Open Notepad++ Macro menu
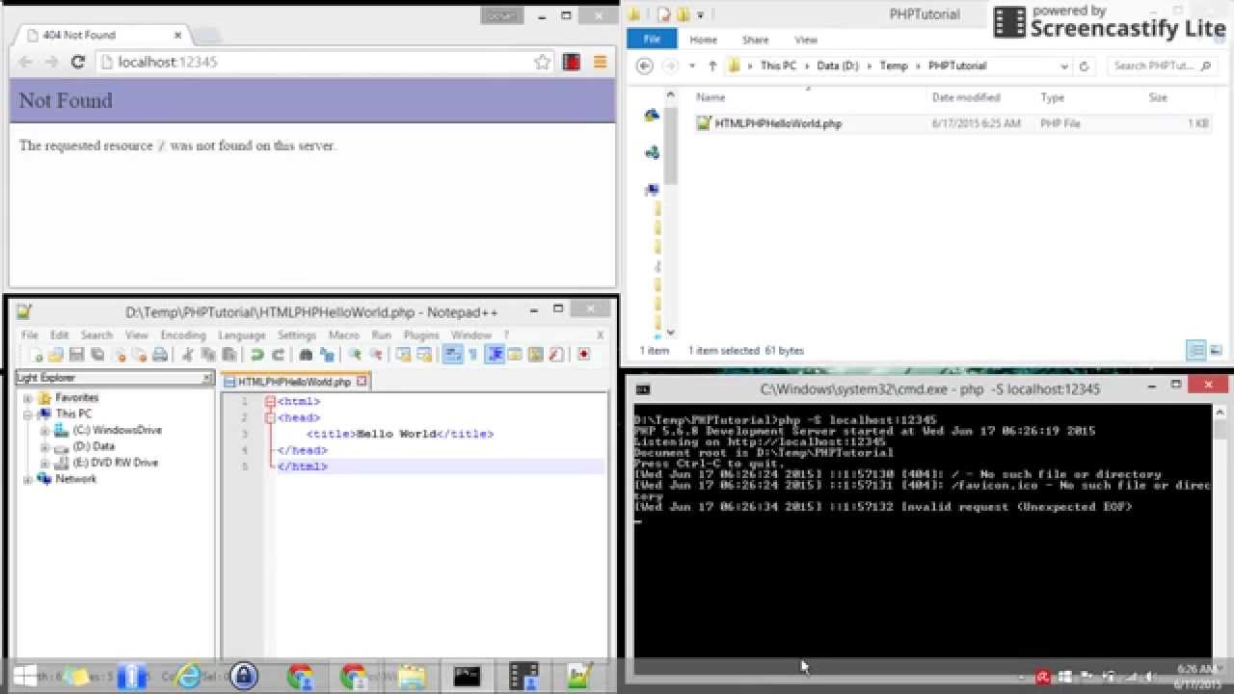The height and width of the screenshot is (694, 1234). click(343, 334)
